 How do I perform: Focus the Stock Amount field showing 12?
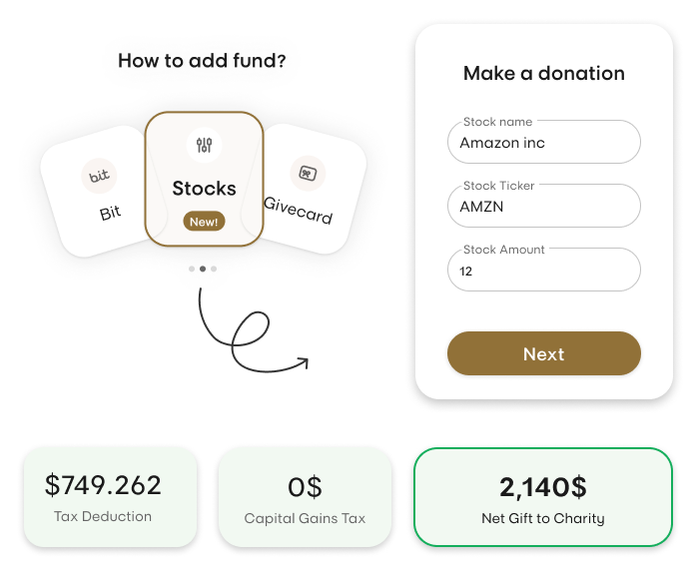coord(544,270)
